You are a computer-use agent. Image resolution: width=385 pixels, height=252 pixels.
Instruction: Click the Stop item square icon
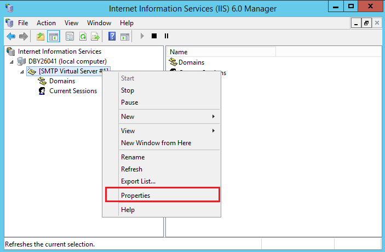pos(154,36)
